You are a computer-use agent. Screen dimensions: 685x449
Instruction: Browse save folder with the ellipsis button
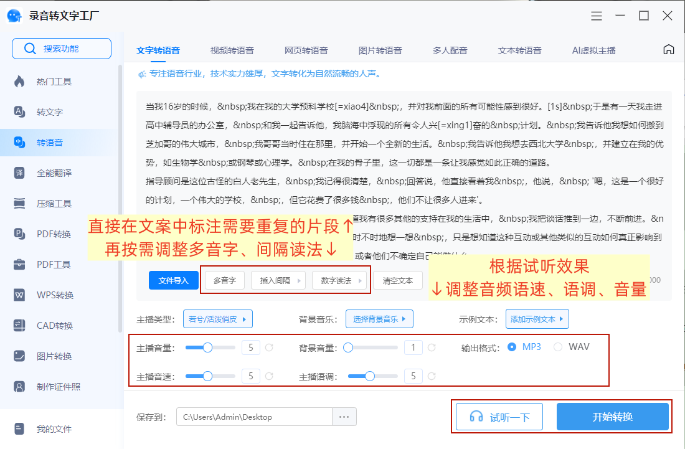tap(344, 417)
